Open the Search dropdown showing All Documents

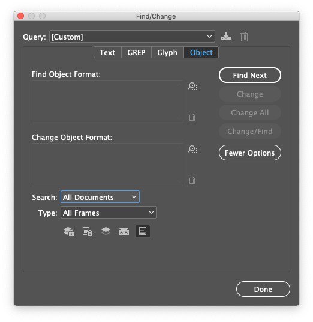pos(100,197)
